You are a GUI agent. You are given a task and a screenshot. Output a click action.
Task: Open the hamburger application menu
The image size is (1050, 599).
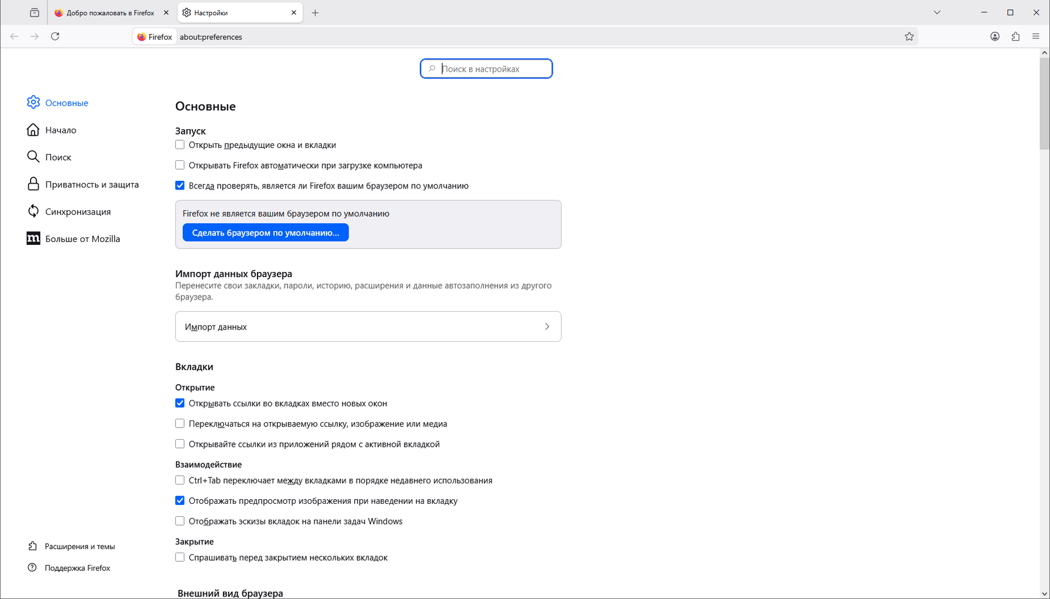pyautogui.click(x=1036, y=36)
